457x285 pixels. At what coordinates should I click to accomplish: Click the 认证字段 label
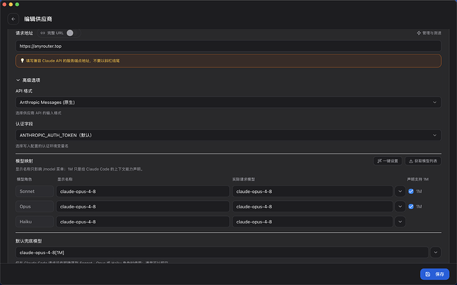click(x=25, y=124)
